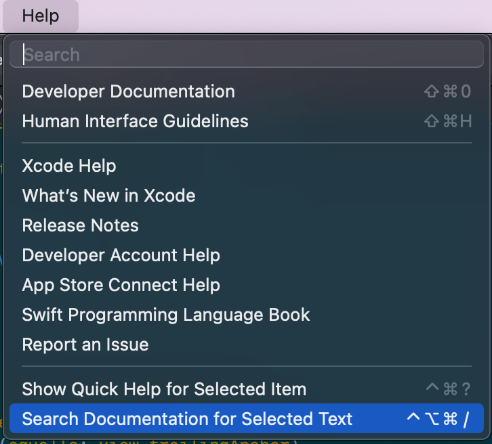Click the Control-Command-? shortcut hint
The width and height of the screenshot is (492, 444).
[x=447, y=389]
